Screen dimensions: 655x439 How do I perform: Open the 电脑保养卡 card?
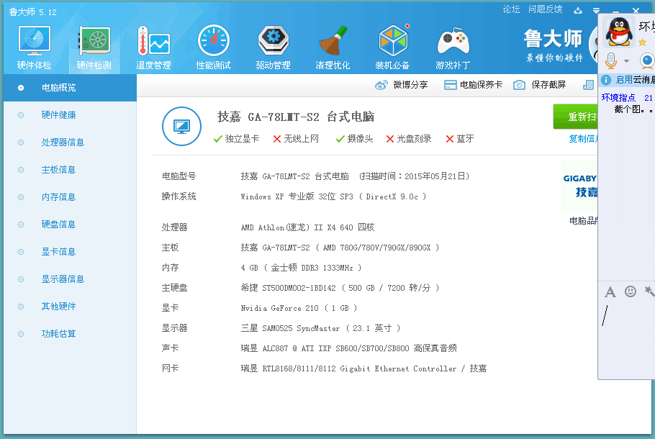point(473,85)
